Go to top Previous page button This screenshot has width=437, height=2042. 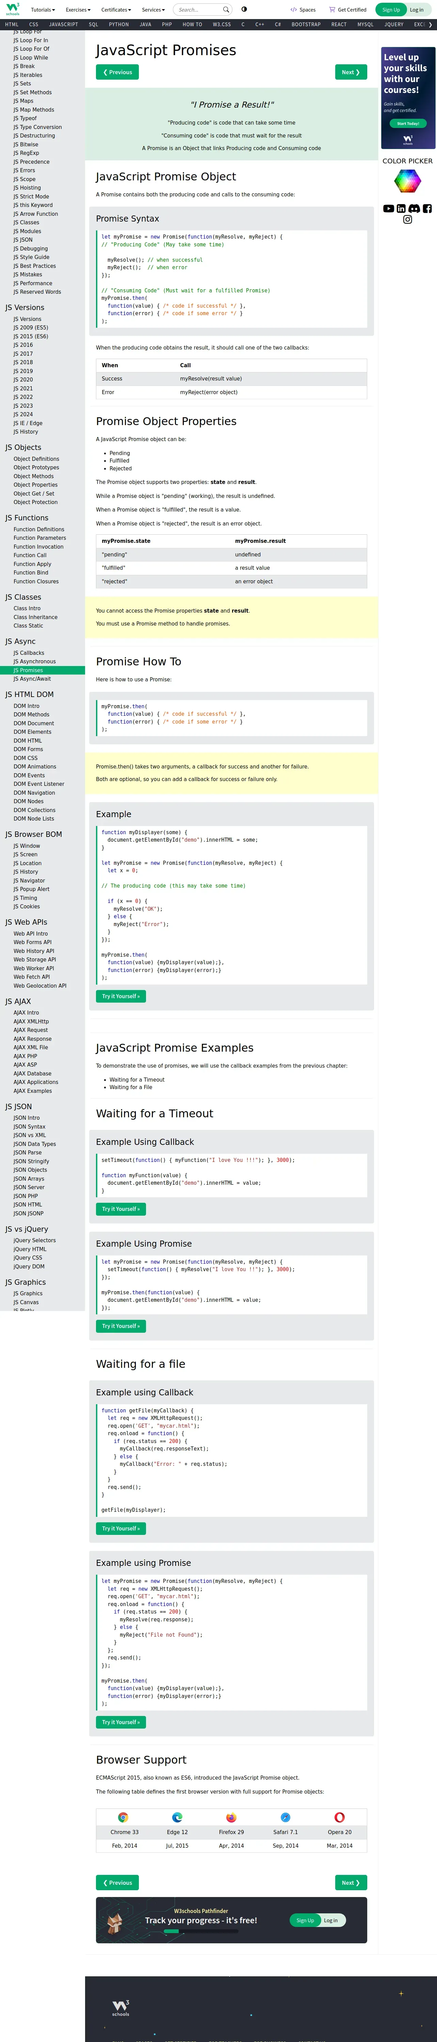pos(117,72)
